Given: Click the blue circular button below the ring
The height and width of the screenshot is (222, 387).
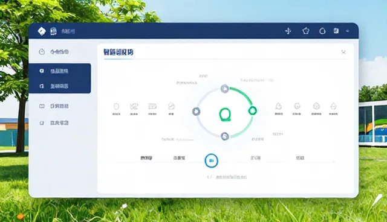Looking at the screenshot, I should click(x=211, y=160).
